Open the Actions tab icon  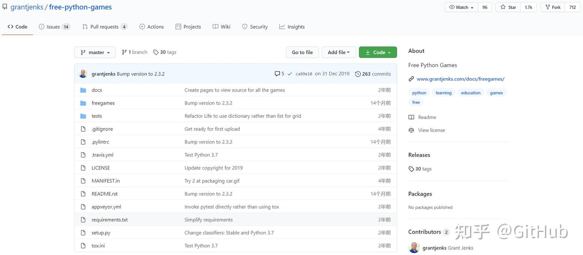(142, 26)
